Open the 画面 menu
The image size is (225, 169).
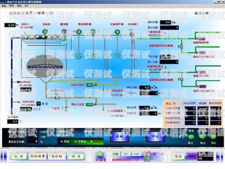pyautogui.click(x=4, y=6)
